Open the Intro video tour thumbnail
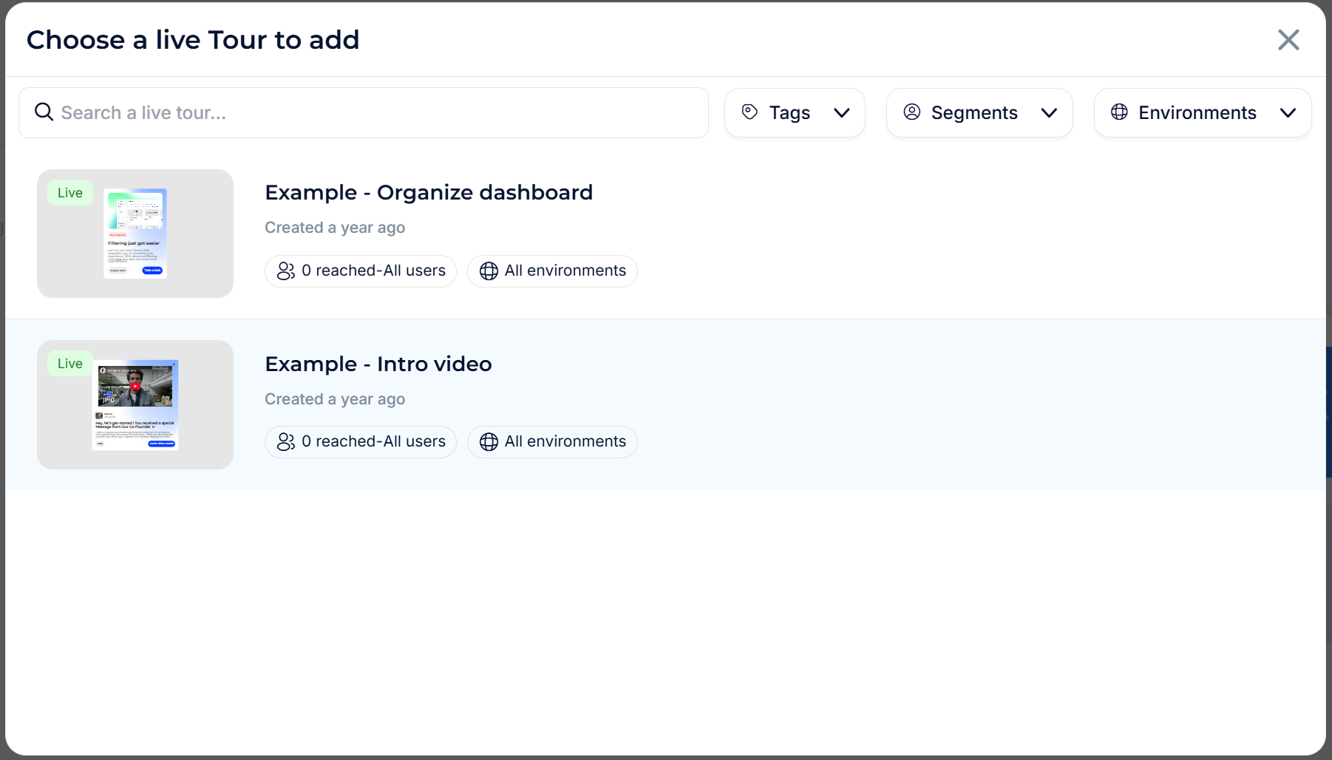 click(x=135, y=405)
